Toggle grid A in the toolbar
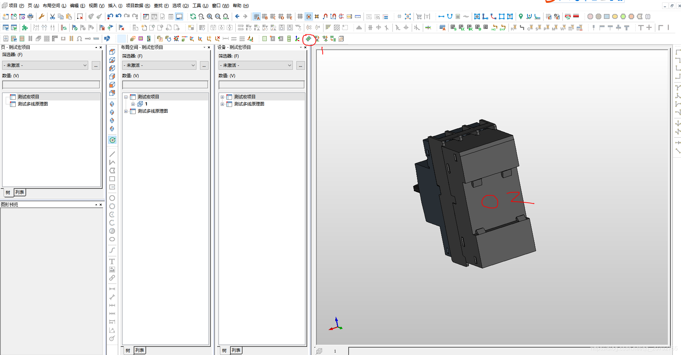681x355 pixels. (256, 16)
